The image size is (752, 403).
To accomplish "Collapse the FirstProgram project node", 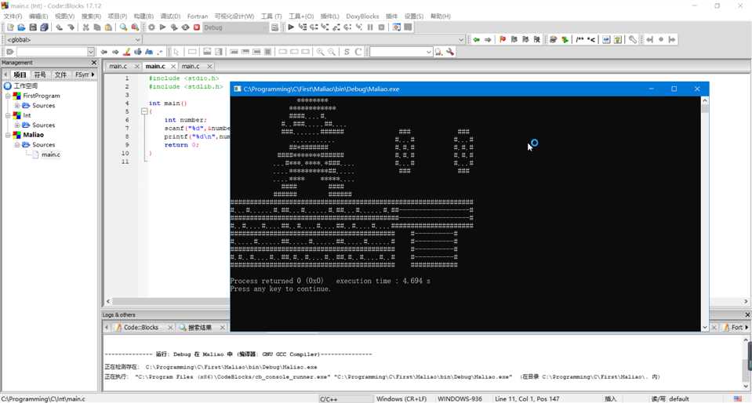I will 8,96.
